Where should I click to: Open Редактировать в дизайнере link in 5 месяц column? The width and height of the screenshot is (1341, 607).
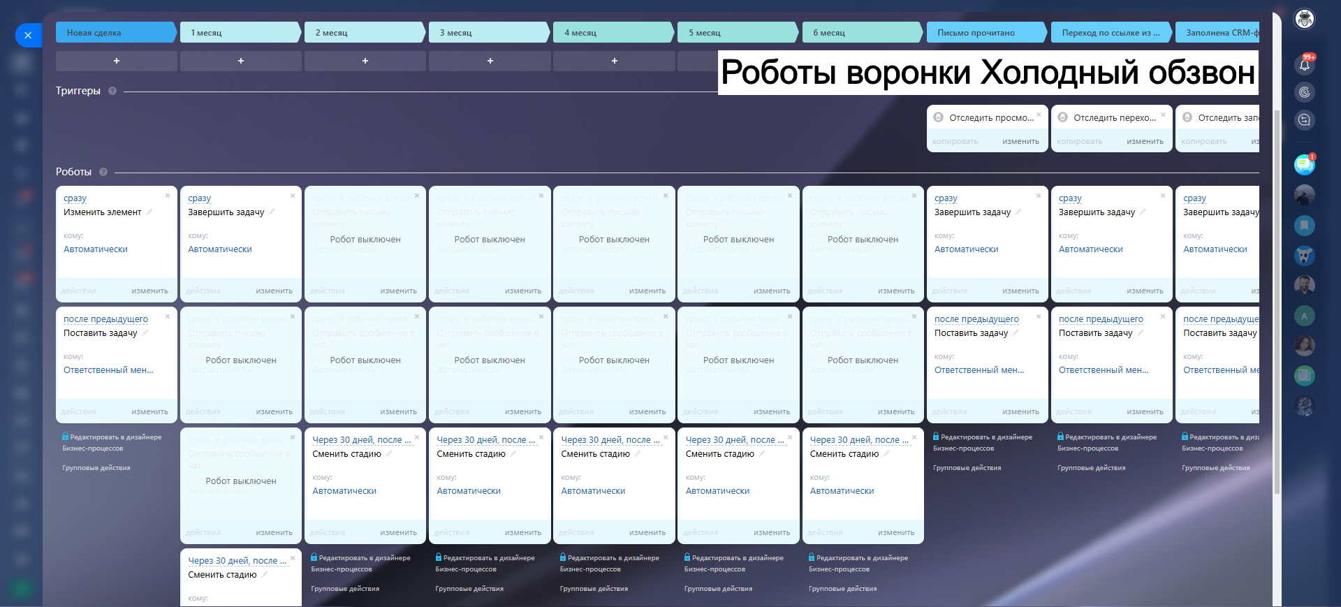734,564
